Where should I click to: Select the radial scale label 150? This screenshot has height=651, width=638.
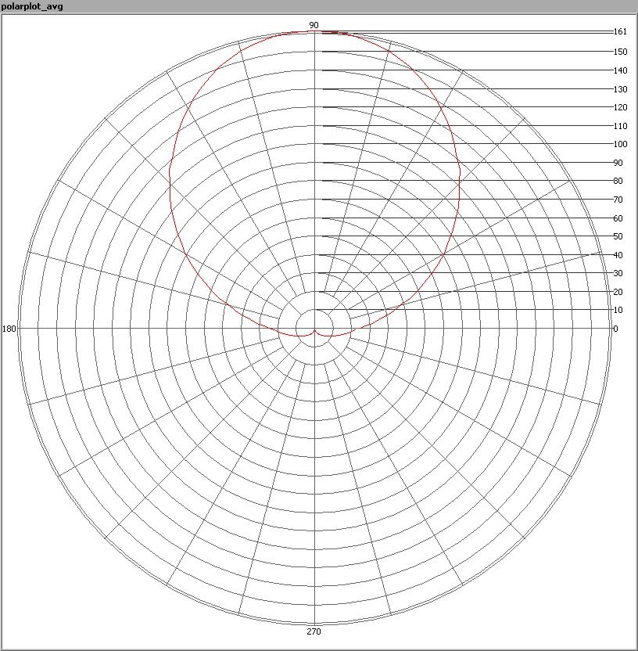coord(620,52)
